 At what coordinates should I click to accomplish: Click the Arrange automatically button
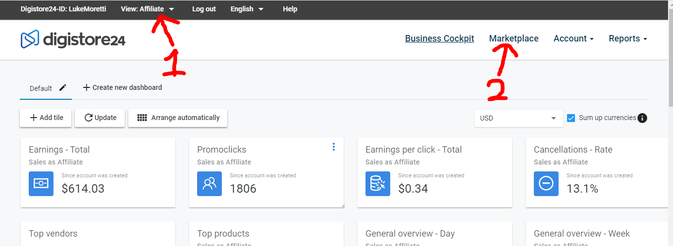[178, 118]
